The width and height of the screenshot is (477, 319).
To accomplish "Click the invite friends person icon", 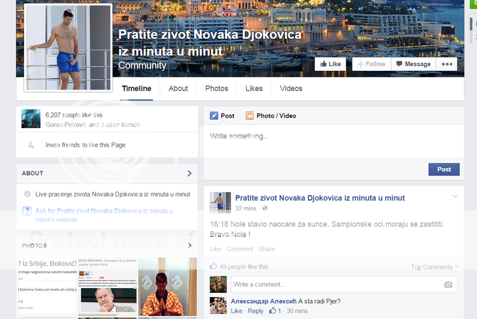I will (x=31, y=145).
